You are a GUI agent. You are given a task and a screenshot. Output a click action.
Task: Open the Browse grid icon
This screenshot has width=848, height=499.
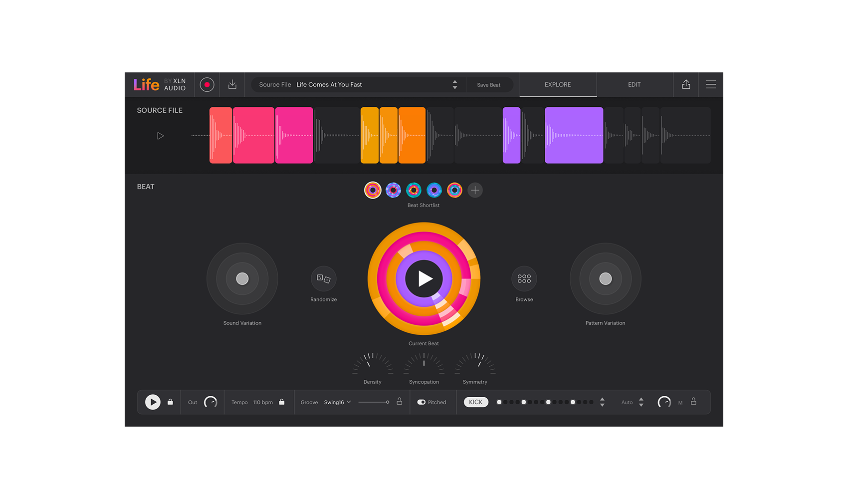coord(524,278)
